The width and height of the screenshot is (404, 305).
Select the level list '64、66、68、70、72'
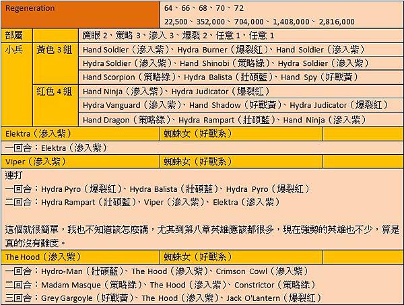(204, 8)
